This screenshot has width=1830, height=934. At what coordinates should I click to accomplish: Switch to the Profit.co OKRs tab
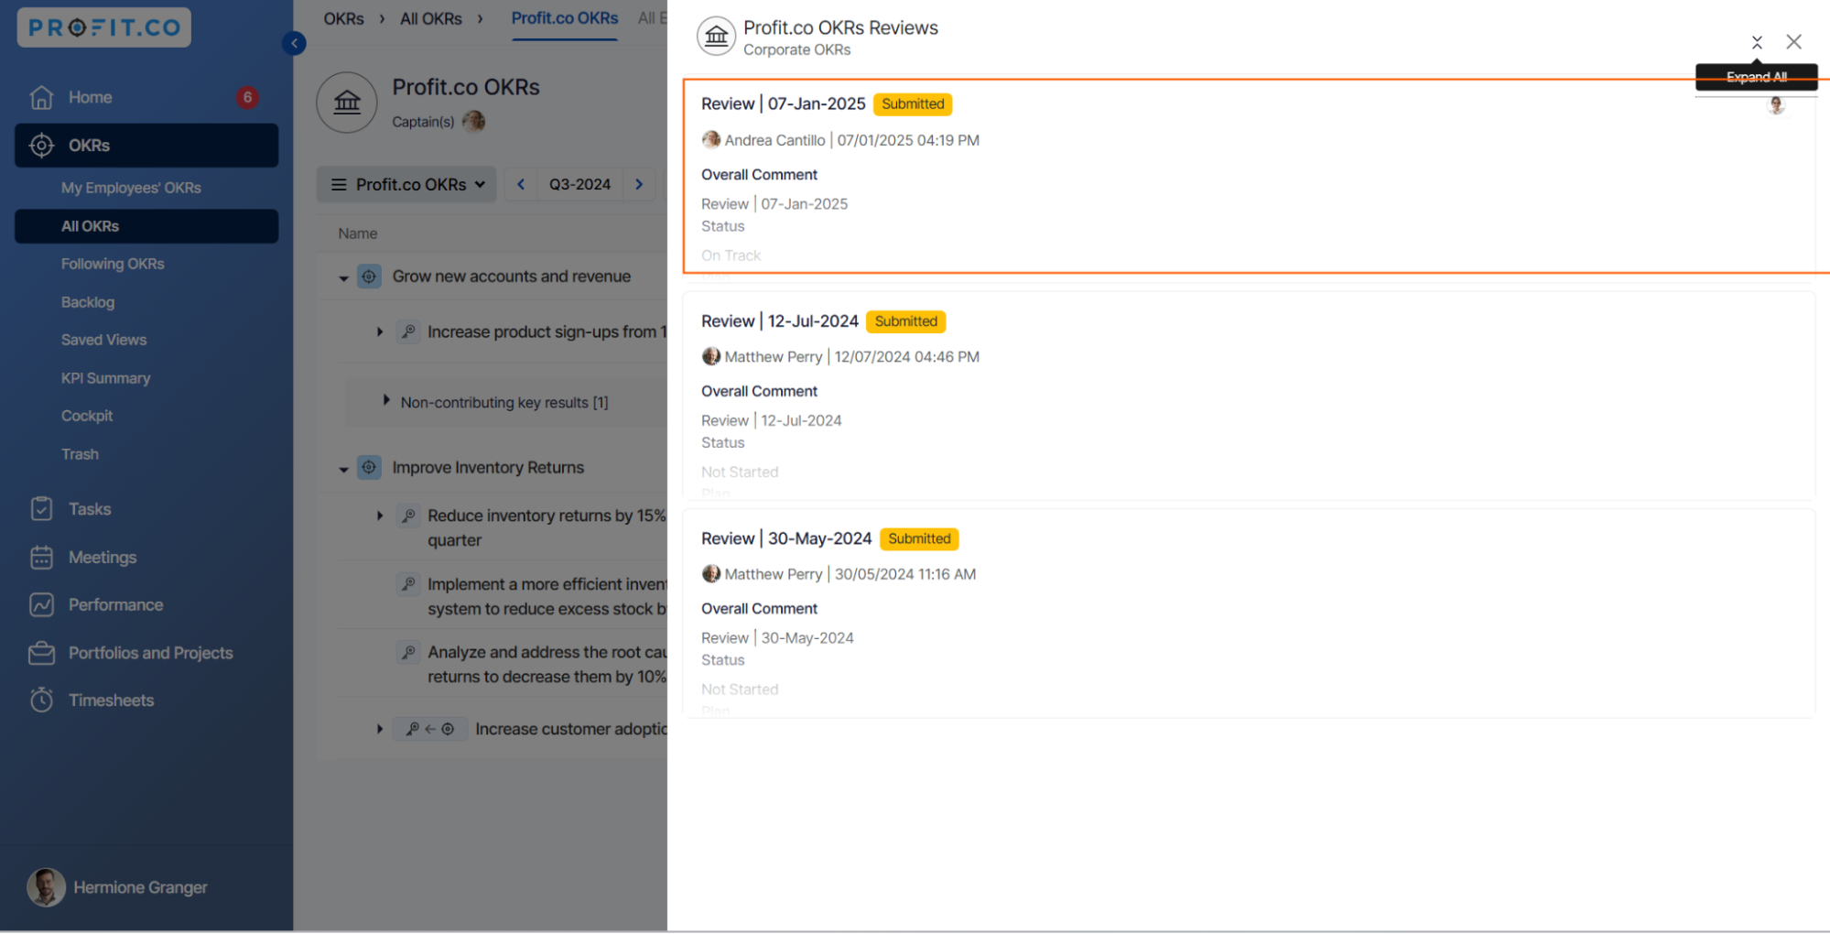coord(564,18)
